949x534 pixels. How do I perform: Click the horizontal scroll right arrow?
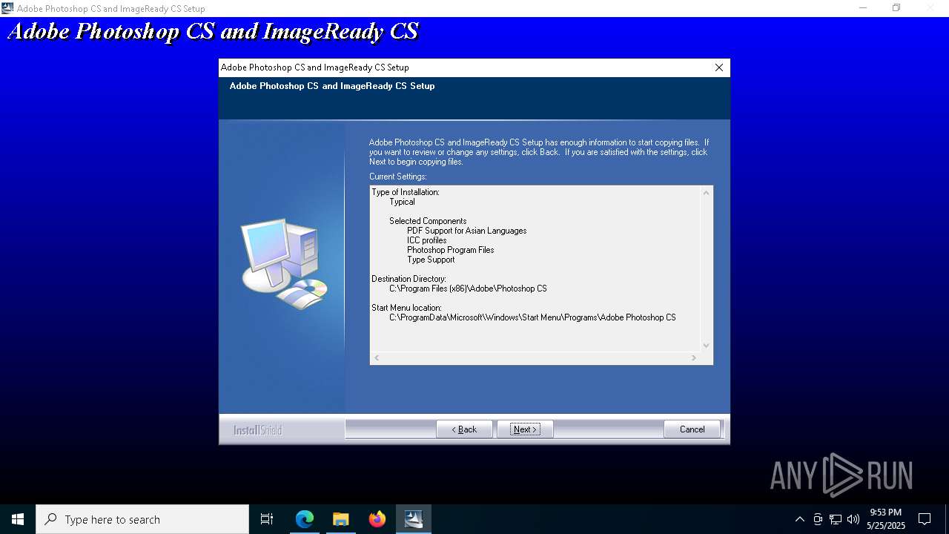[694, 358]
